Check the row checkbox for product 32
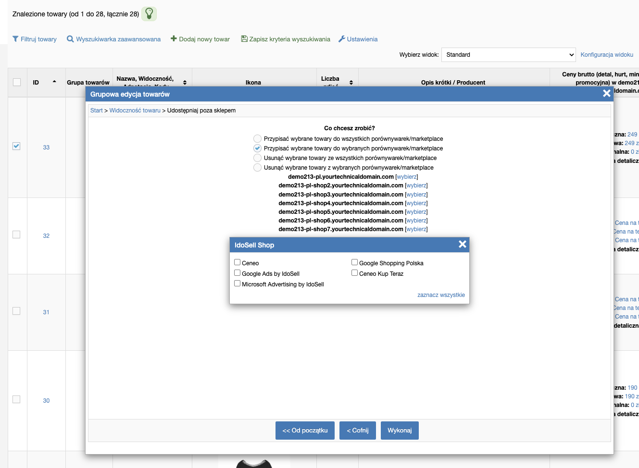 click(16, 234)
